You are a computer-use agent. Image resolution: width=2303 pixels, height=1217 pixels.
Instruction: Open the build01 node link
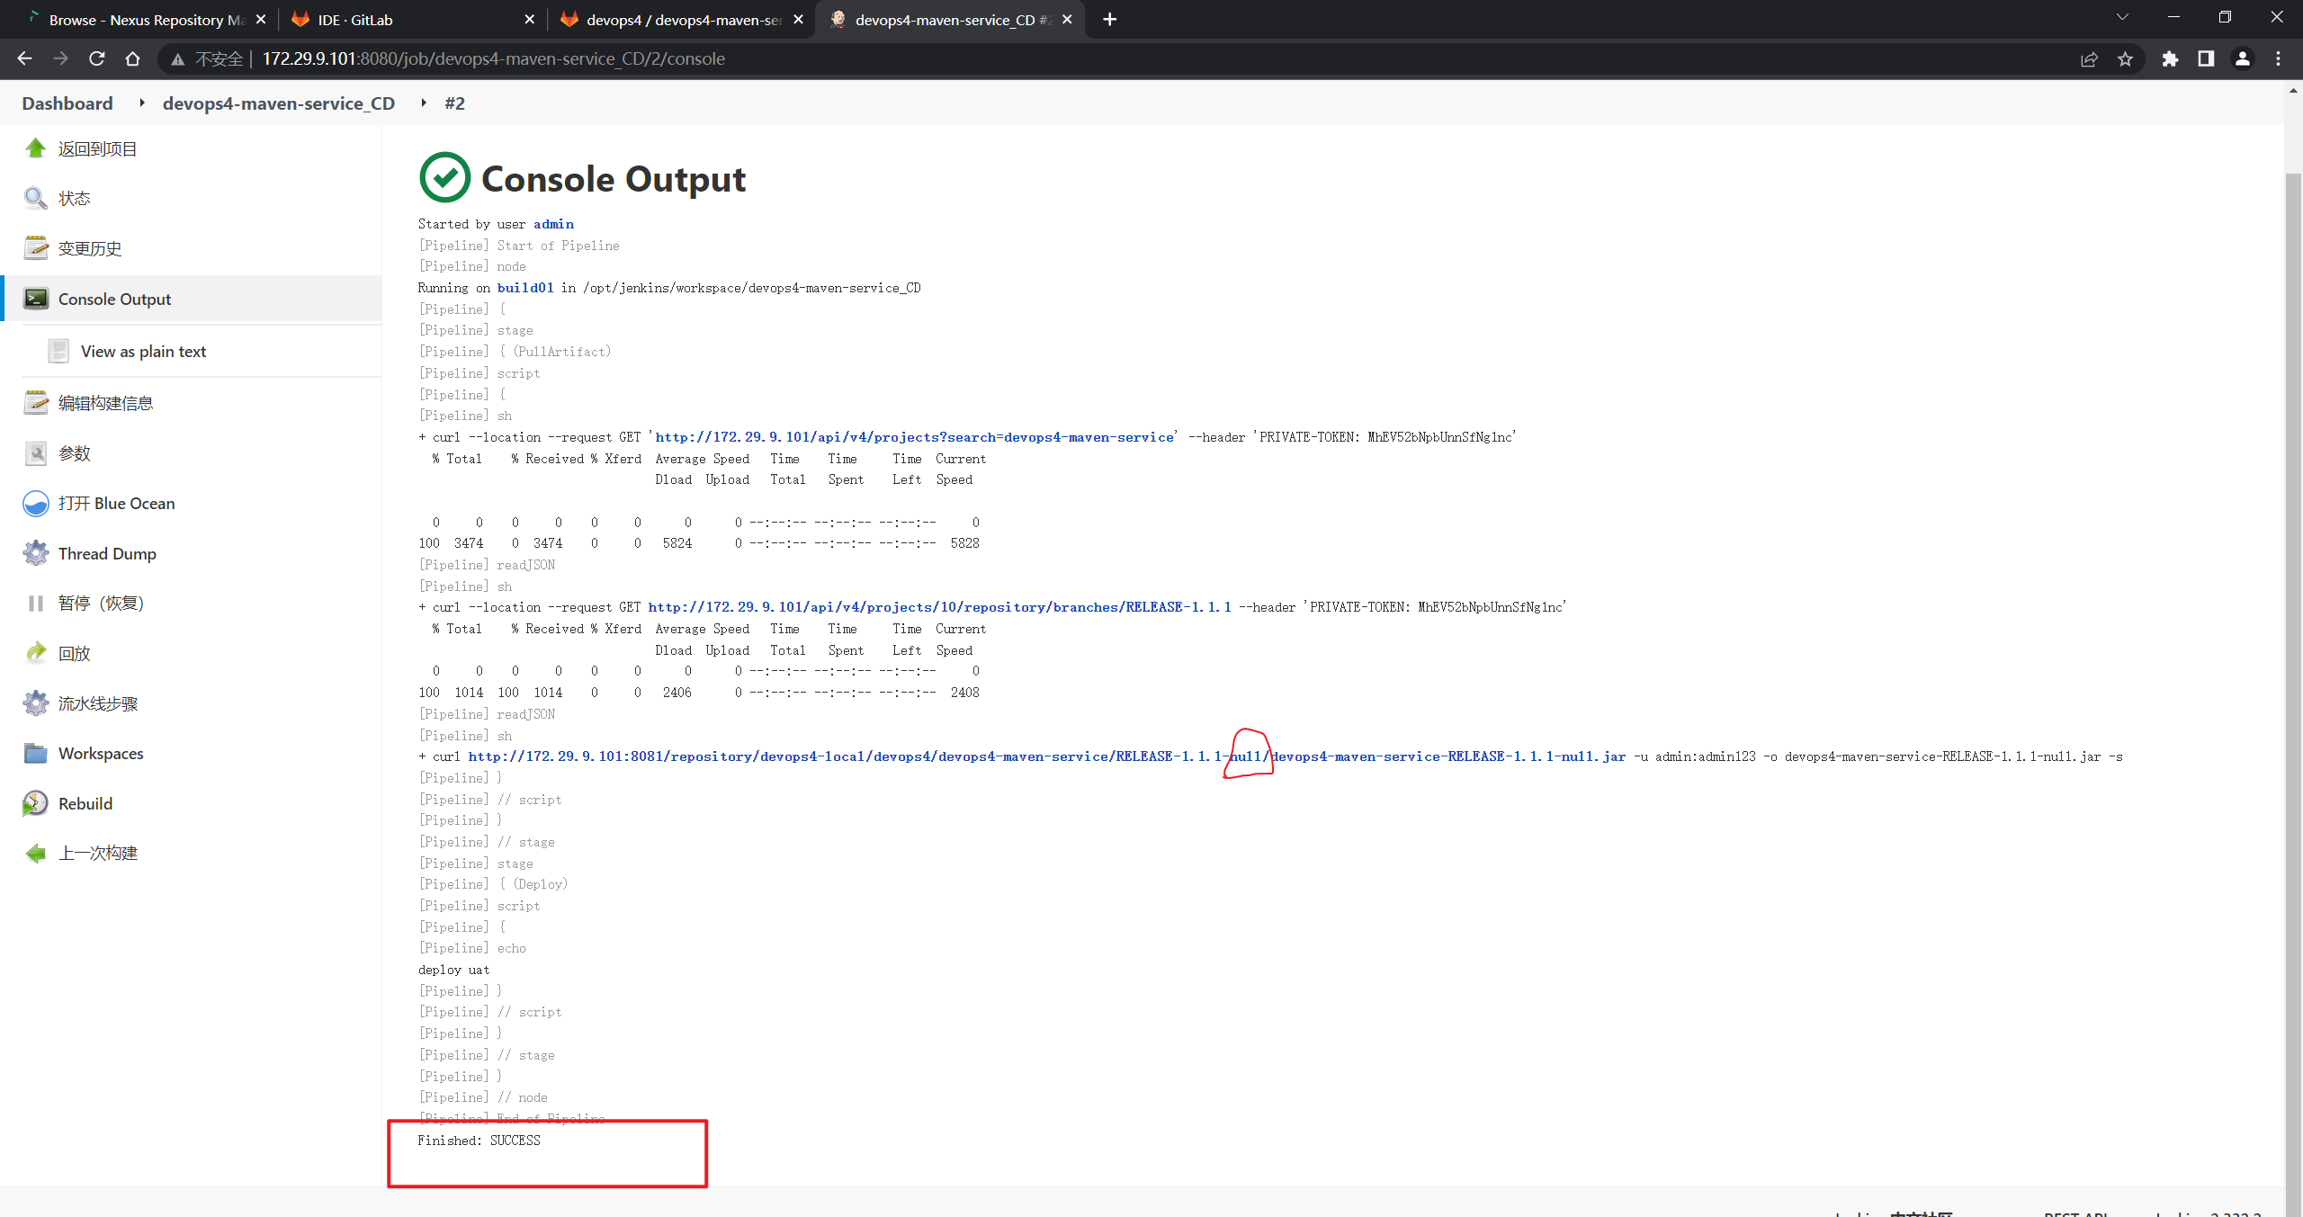point(525,288)
